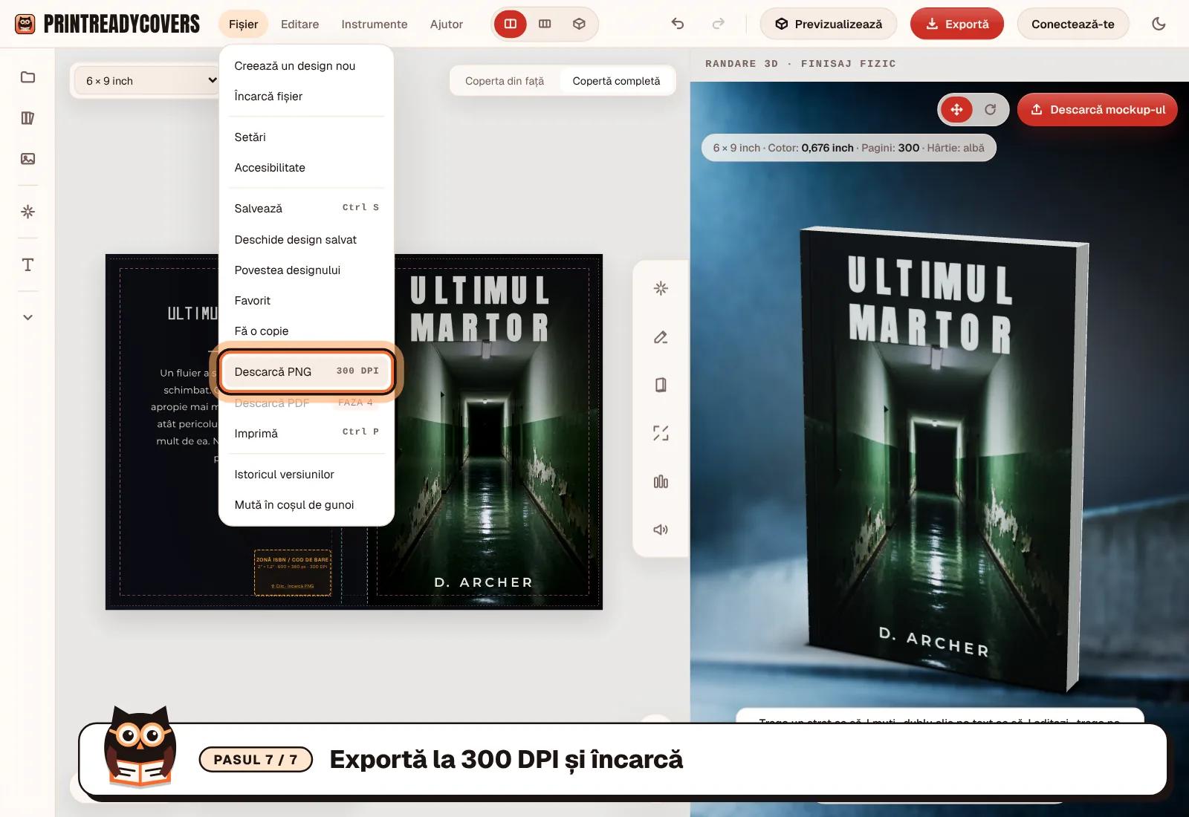Toggle dark mode moon icon
Screen dimensions: 1189x817
1159,24
